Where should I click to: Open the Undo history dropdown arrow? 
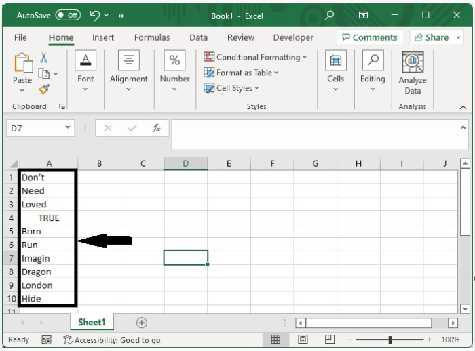[x=107, y=15]
